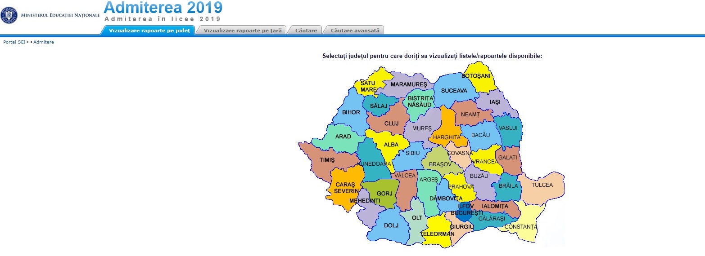Image resolution: width=705 pixels, height=256 pixels.
Task: Select Cluj county on map
Action: point(391,124)
